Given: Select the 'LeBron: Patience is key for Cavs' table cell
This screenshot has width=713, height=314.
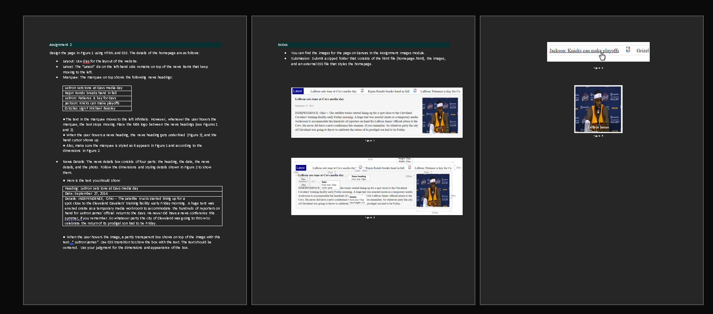Looking at the screenshot, I should [97, 98].
